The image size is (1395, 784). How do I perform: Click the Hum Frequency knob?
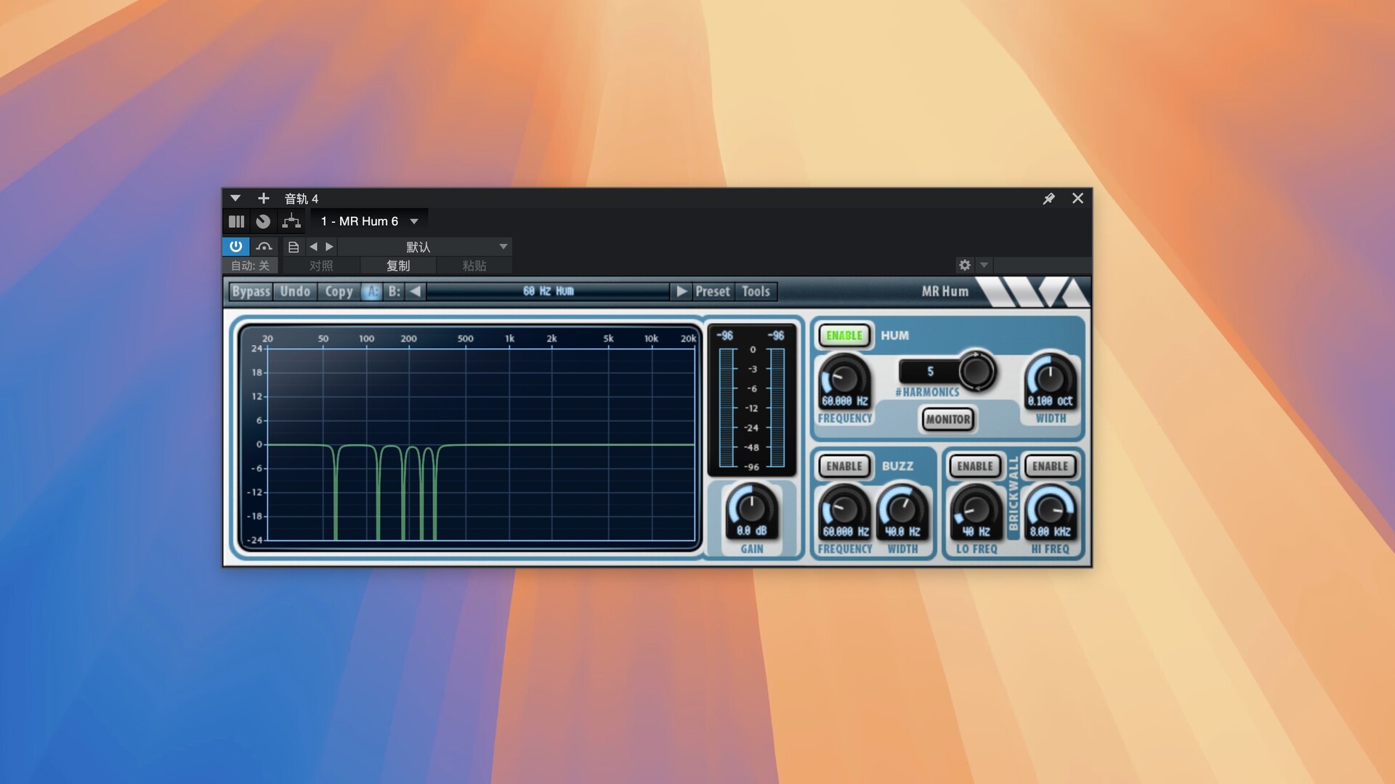(844, 377)
